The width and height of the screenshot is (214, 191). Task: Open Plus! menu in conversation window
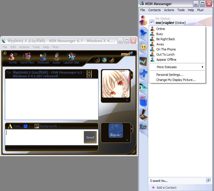click(55, 47)
